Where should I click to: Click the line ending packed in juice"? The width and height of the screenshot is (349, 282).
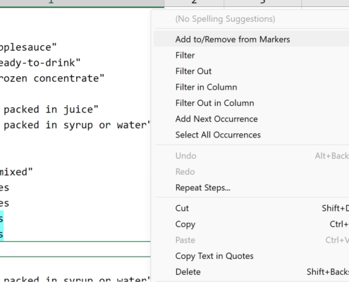[51, 109]
